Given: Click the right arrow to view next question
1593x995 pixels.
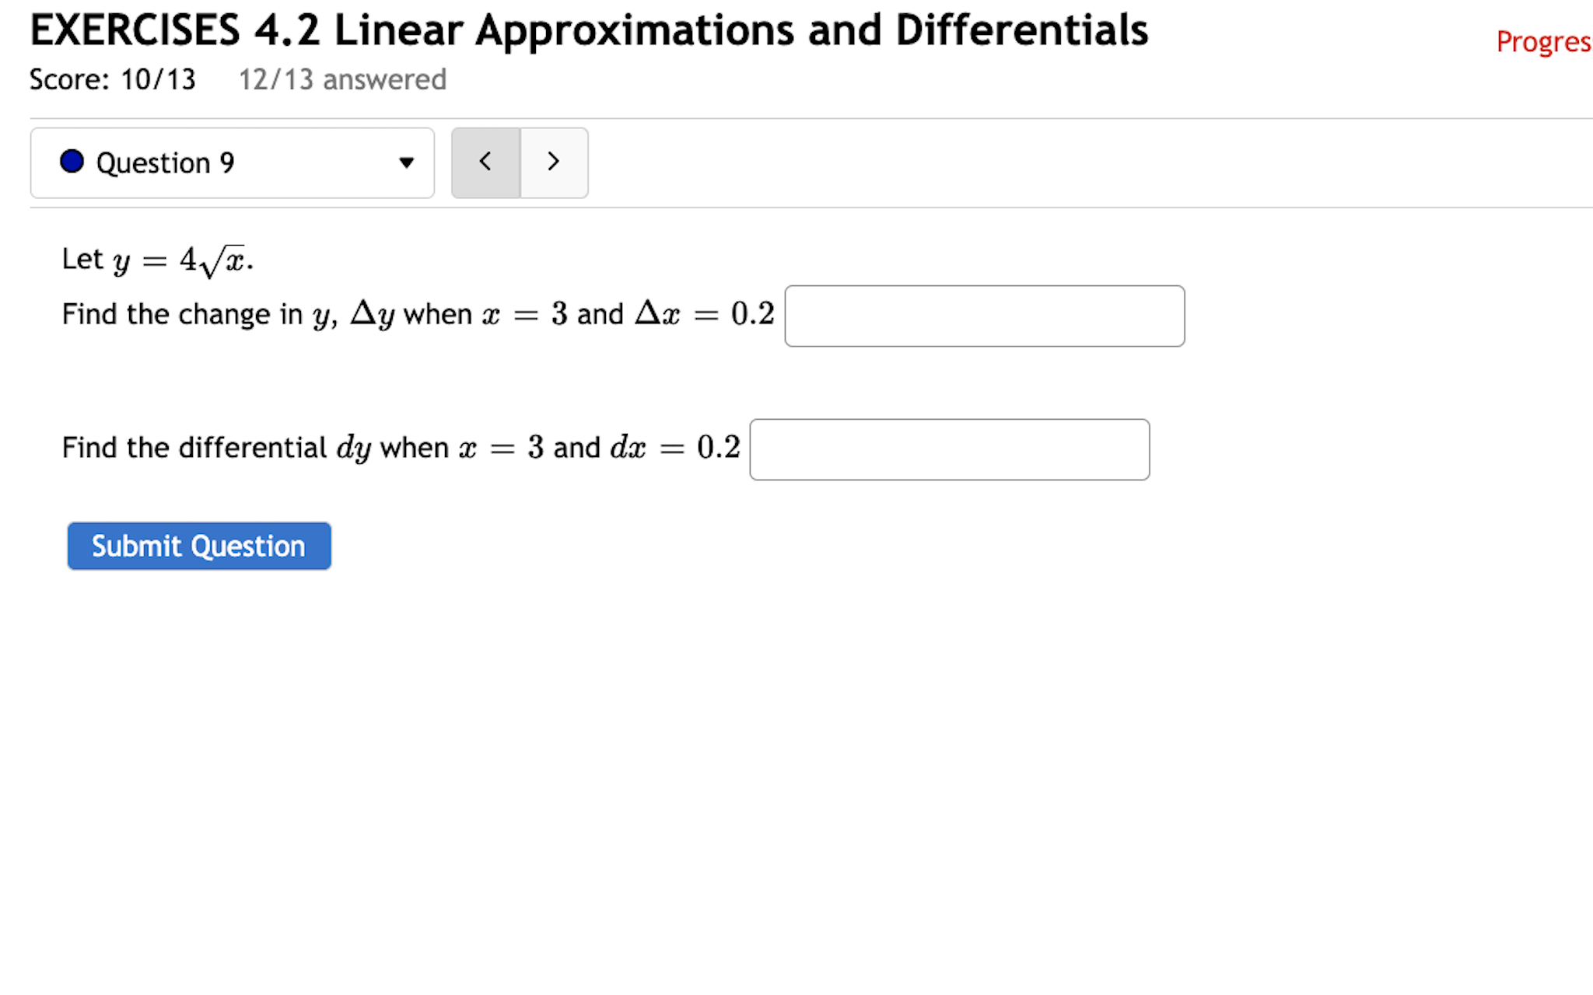Looking at the screenshot, I should 553,162.
